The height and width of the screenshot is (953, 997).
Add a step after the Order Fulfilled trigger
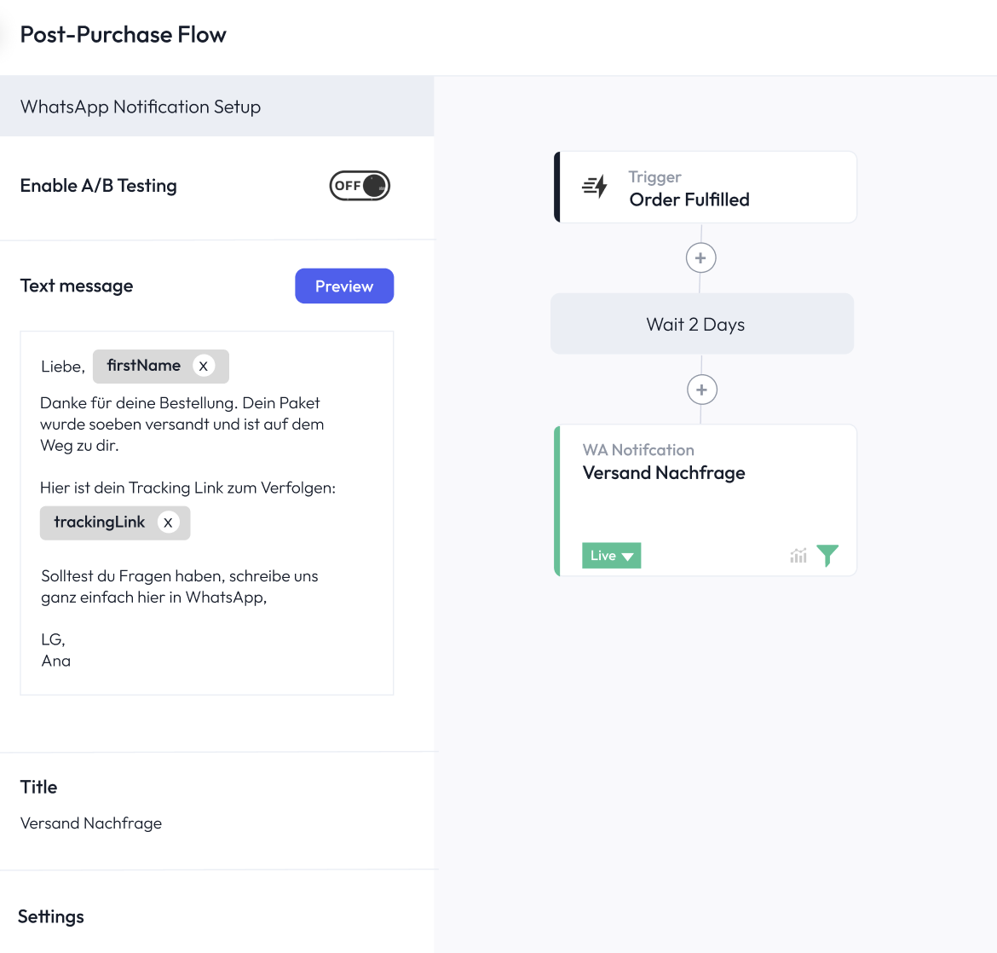[x=700, y=257]
